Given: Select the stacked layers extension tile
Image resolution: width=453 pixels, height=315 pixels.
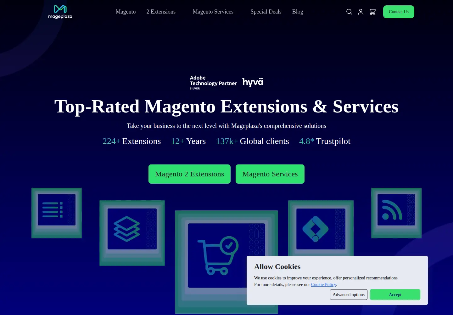Looking at the screenshot, I should click(132, 233).
